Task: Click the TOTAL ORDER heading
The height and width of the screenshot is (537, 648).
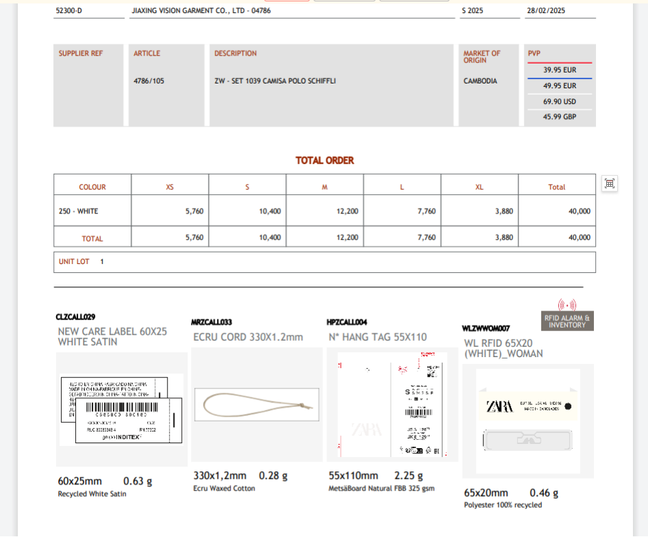Action: (324, 161)
